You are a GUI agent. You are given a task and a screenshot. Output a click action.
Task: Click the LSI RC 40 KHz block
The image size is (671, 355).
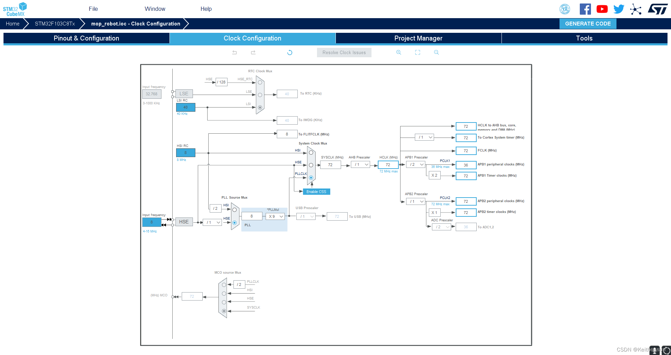(186, 107)
